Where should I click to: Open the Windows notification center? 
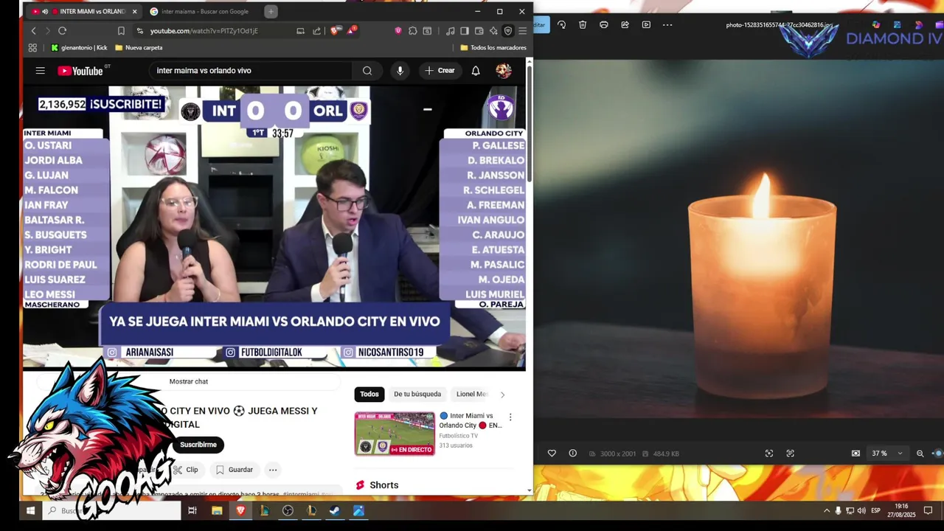point(928,510)
